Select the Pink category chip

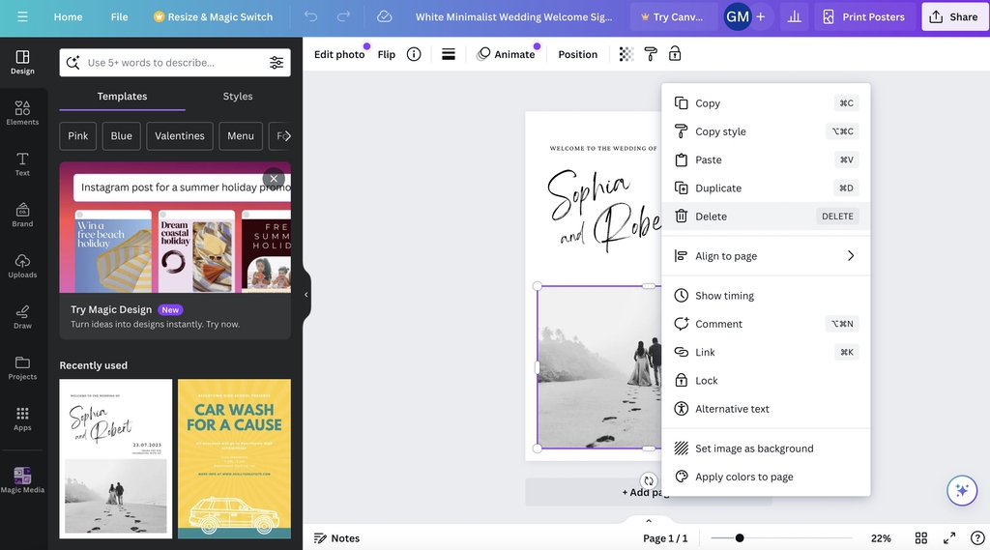78,135
